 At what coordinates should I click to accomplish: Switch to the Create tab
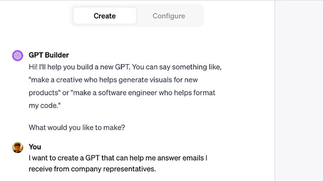[105, 16]
